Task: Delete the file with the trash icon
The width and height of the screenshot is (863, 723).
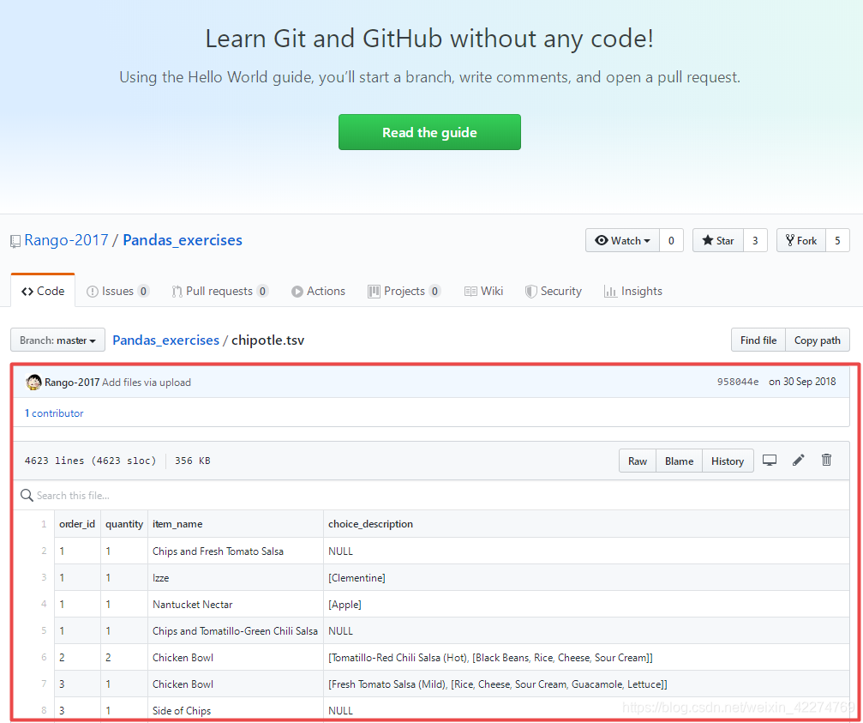Action: (x=825, y=461)
